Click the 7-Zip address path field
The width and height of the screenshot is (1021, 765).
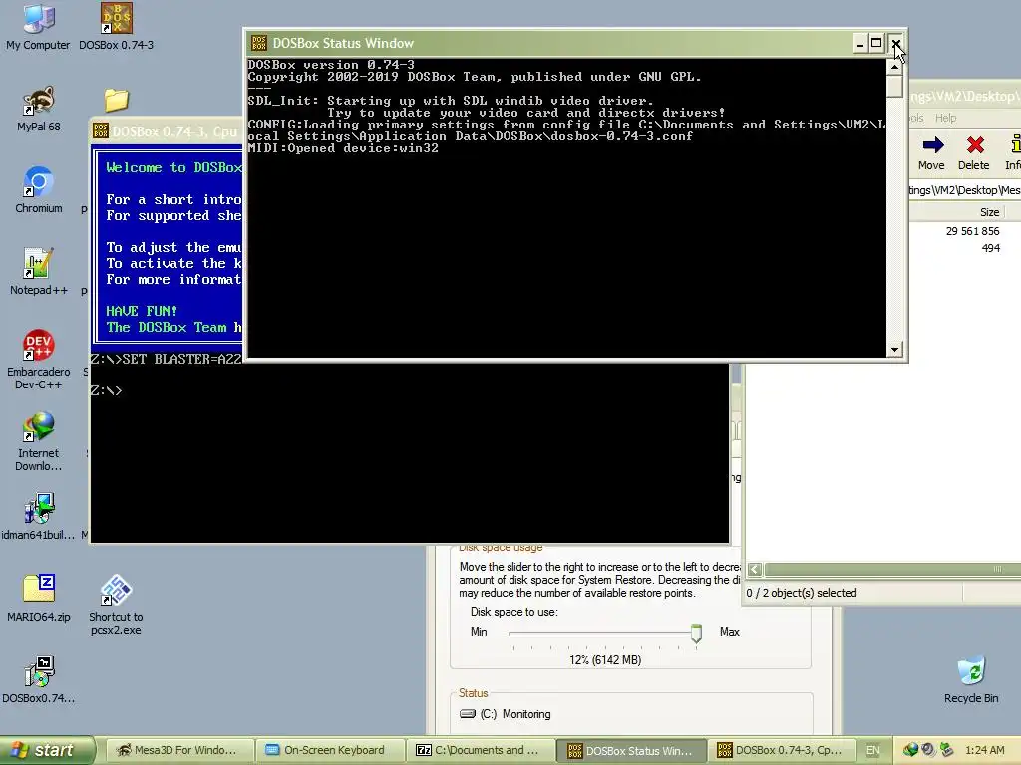point(964,190)
